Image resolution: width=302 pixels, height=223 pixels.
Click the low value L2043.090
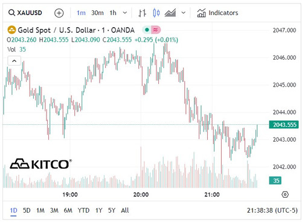[x=86, y=40]
